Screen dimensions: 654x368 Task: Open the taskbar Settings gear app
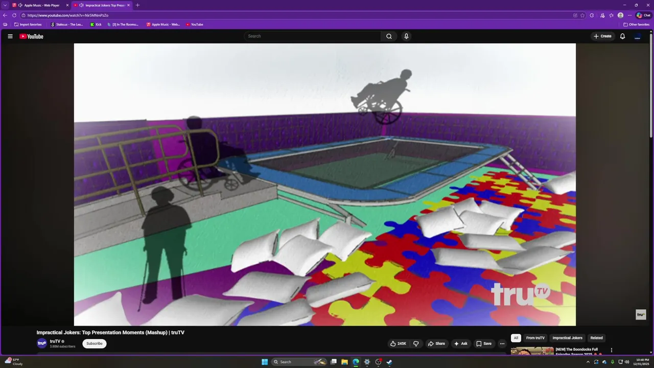click(367, 362)
